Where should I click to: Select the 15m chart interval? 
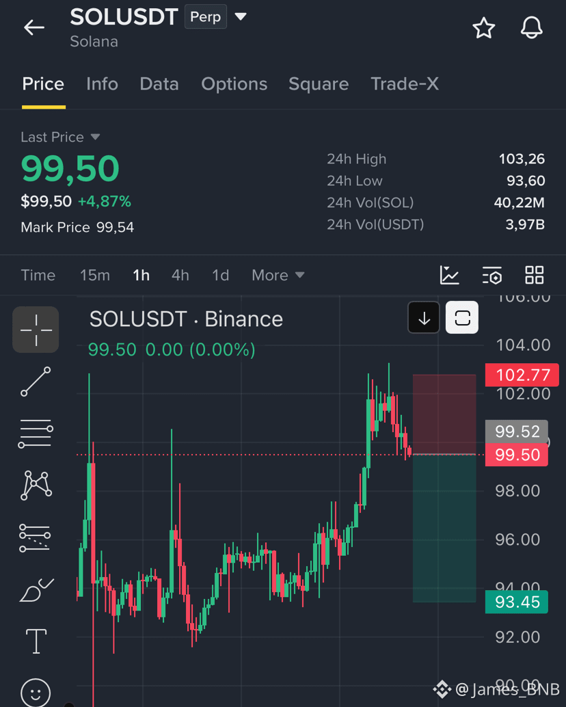[x=94, y=275]
